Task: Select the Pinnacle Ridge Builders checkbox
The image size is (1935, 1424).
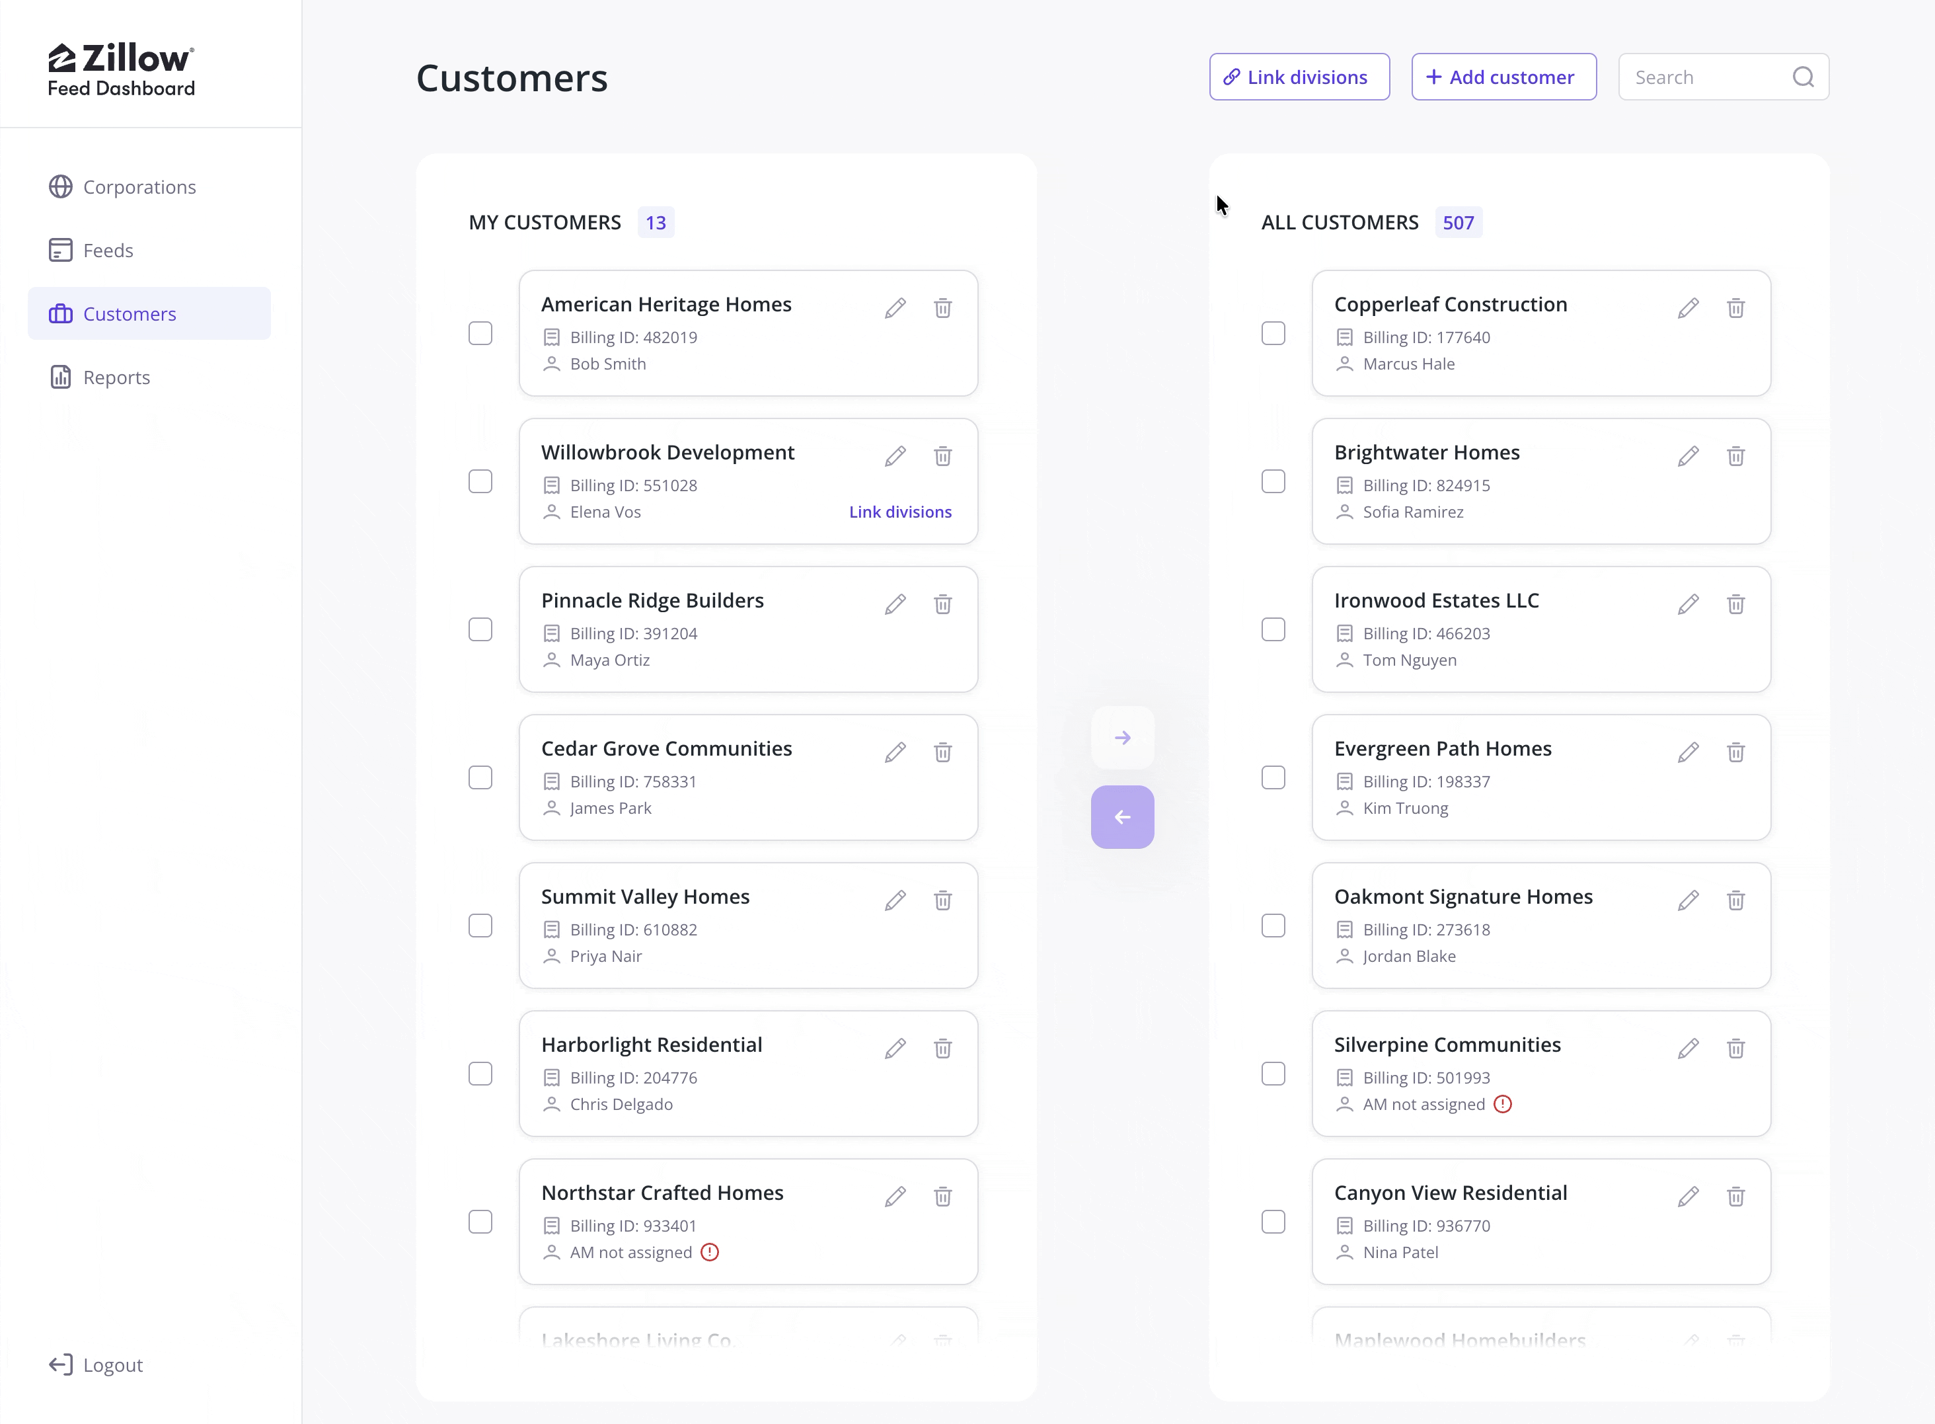Action: click(x=480, y=630)
